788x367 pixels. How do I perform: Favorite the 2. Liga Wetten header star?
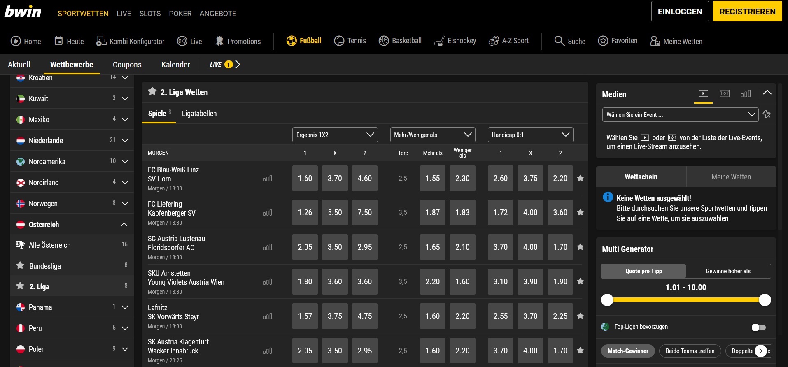tap(152, 91)
